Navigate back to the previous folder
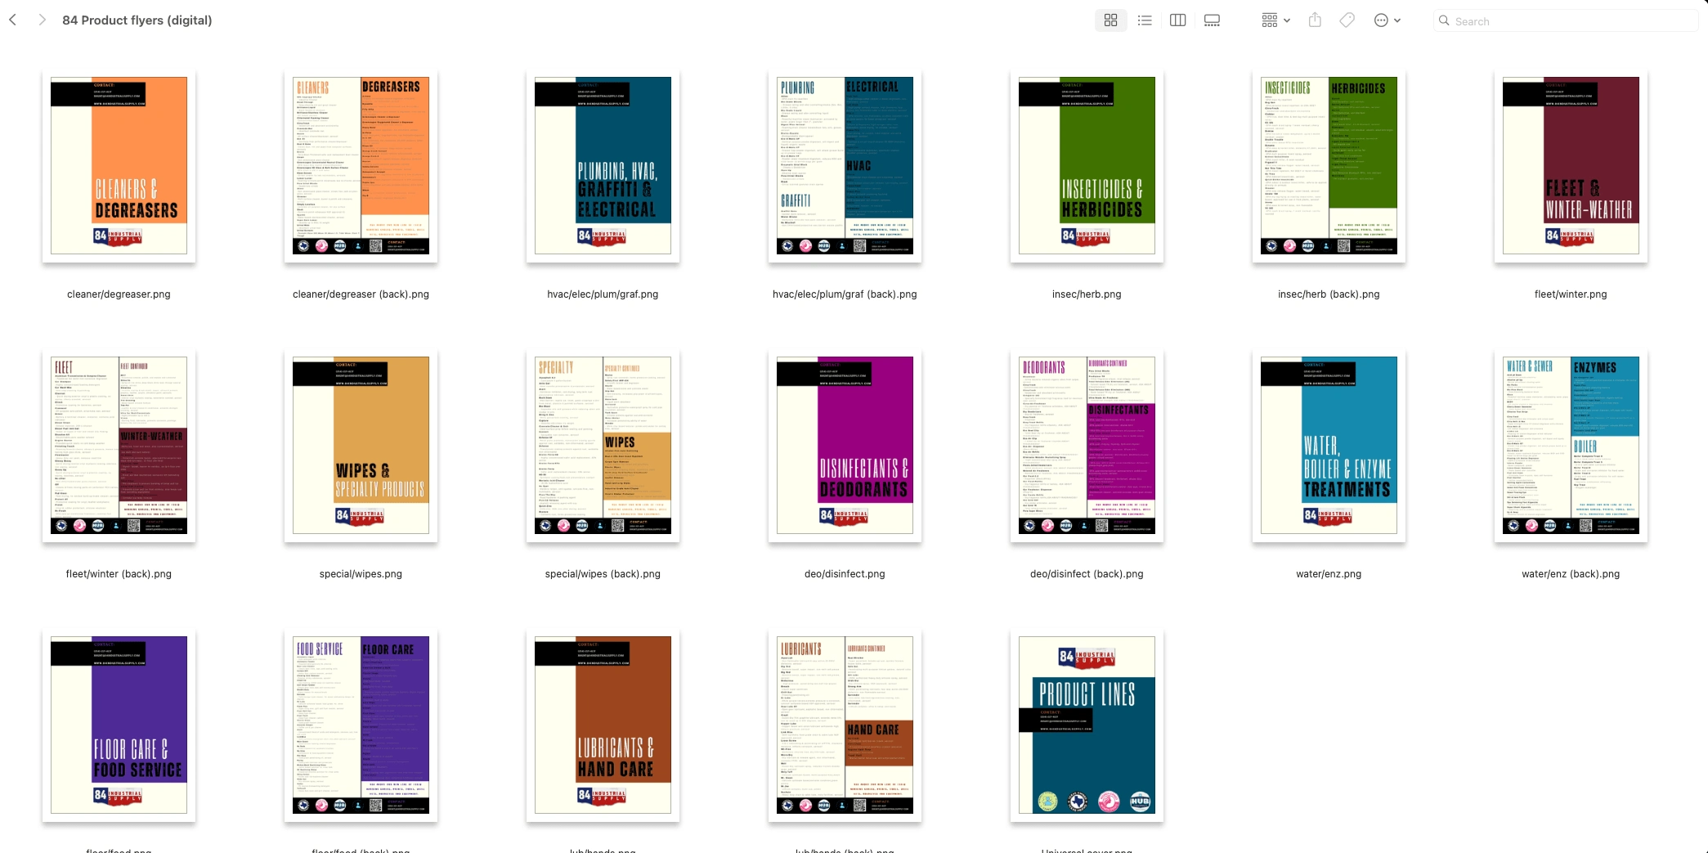The width and height of the screenshot is (1708, 853). click(12, 20)
